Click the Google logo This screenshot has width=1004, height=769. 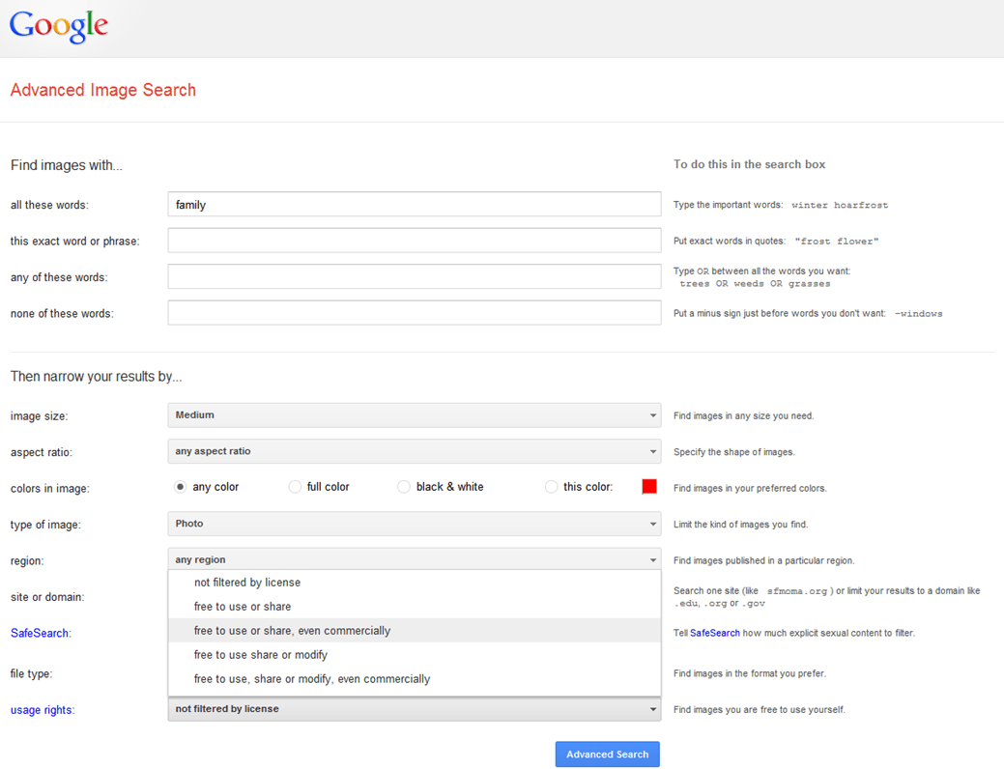click(58, 26)
